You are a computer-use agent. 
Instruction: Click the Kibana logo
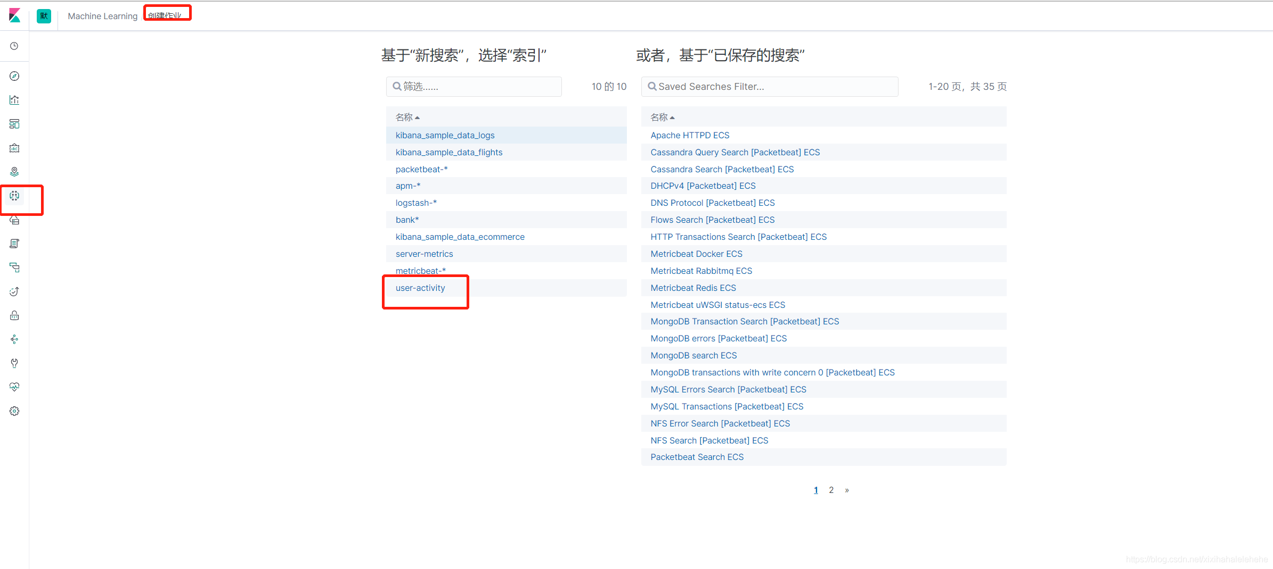coord(14,15)
